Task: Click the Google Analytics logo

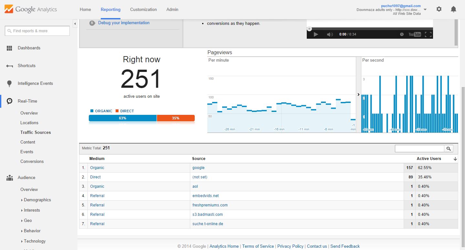Action: 31,9
